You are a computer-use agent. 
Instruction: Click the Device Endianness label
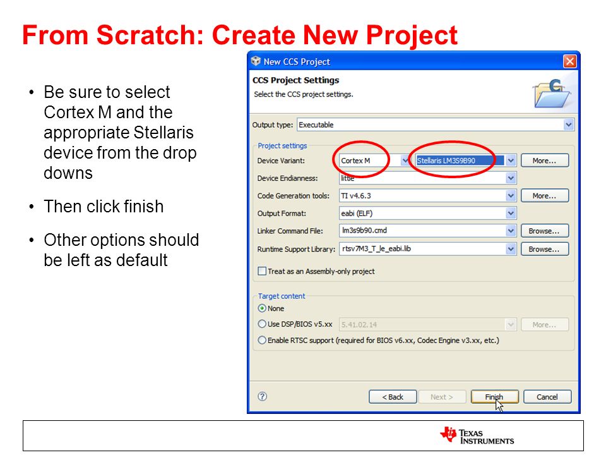click(x=288, y=178)
